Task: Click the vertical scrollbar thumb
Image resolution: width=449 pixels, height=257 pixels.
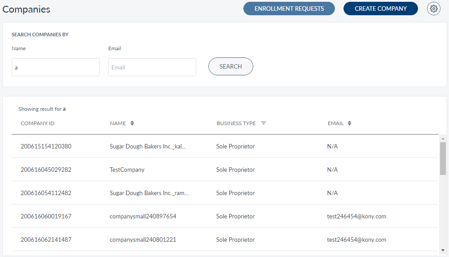Action: tap(443, 158)
